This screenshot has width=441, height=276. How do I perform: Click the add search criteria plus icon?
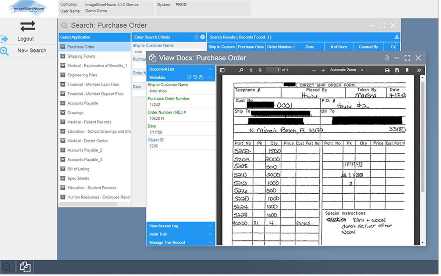tap(197, 37)
